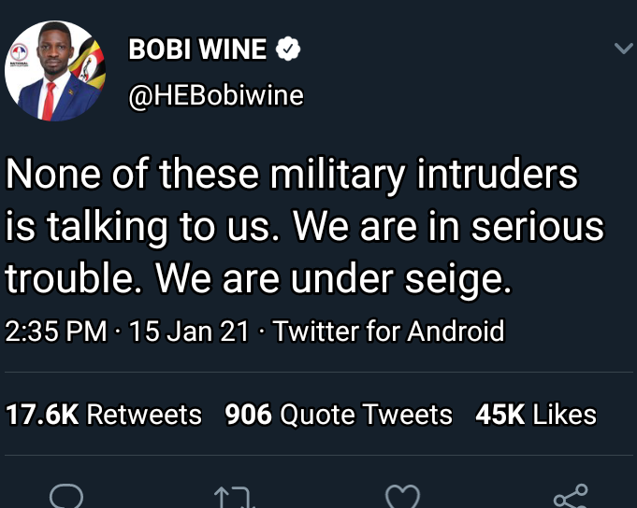The width and height of the screenshot is (637, 508).
Task: View the 45K Likes list
Action: 536,415
